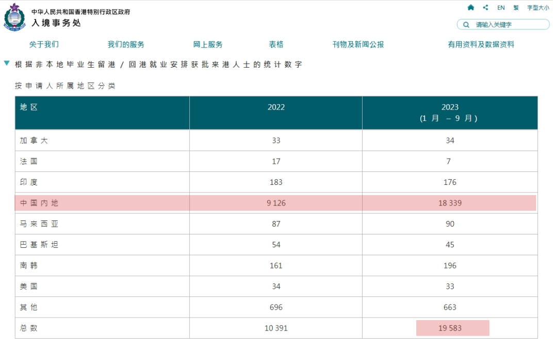Image resolution: width=557 pixels, height=347 pixels.
Task: Click the Immigration Department emblem logo
Action: click(14, 18)
